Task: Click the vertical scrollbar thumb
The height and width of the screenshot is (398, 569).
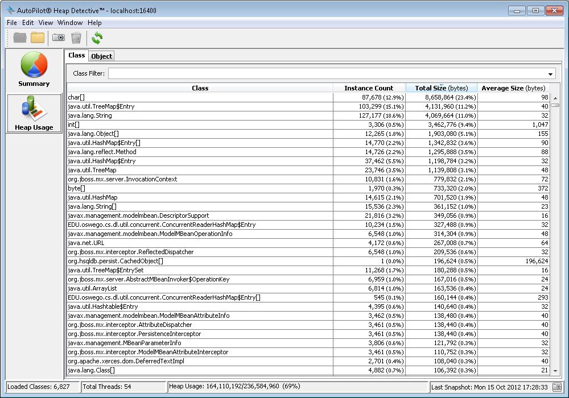Action: [555, 105]
